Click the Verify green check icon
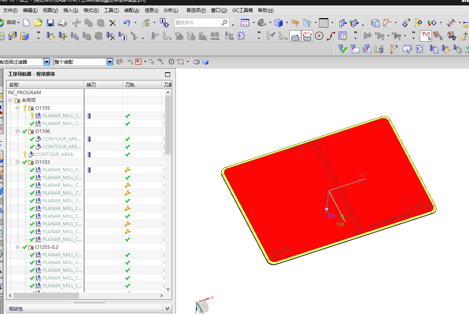The image size is (469, 314). point(342,49)
